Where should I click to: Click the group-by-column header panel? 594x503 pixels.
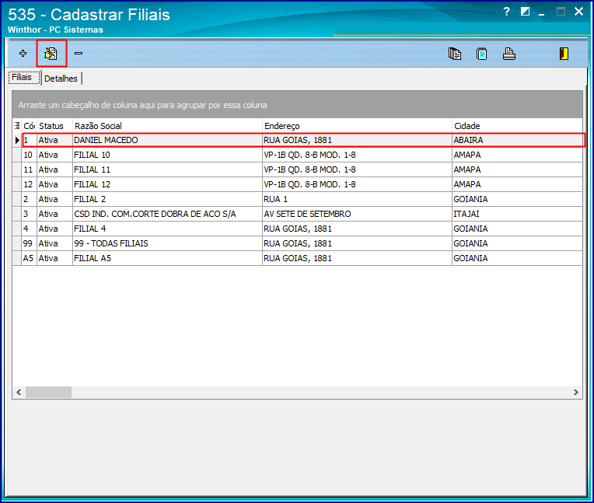tap(297, 104)
